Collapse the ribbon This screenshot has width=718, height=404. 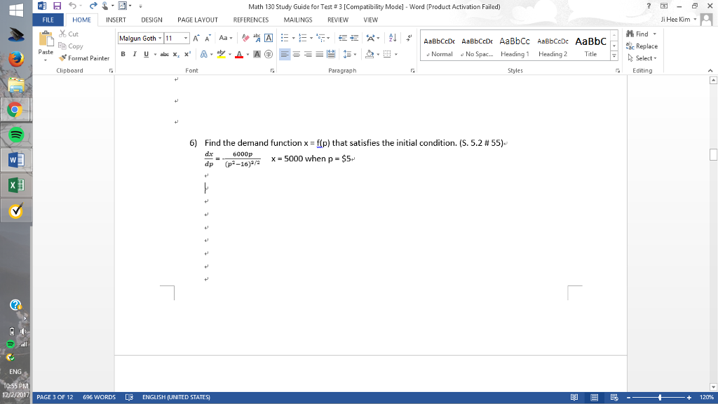[x=710, y=71]
